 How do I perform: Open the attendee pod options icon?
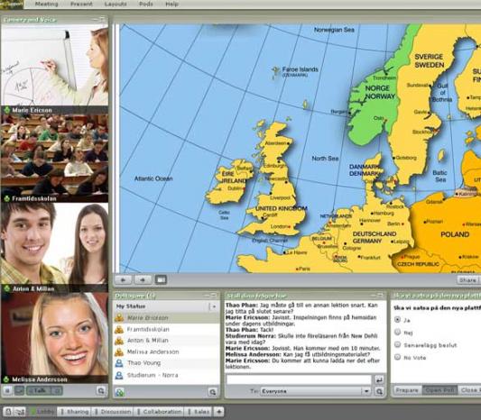[212, 392]
